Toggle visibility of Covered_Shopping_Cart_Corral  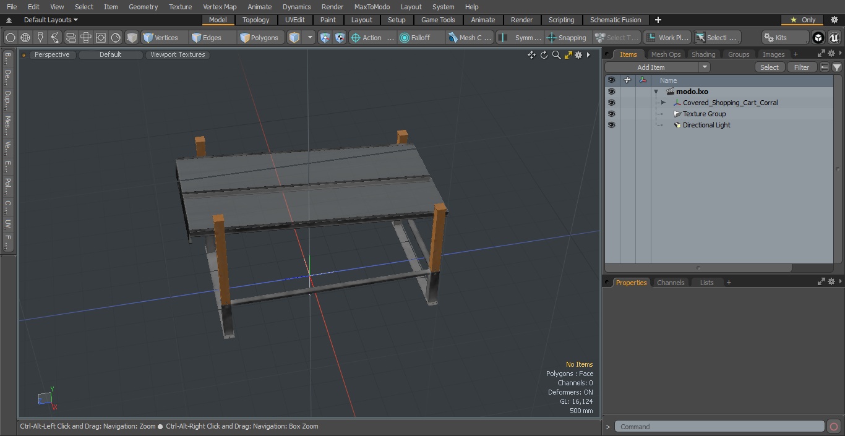tap(611, 103)
